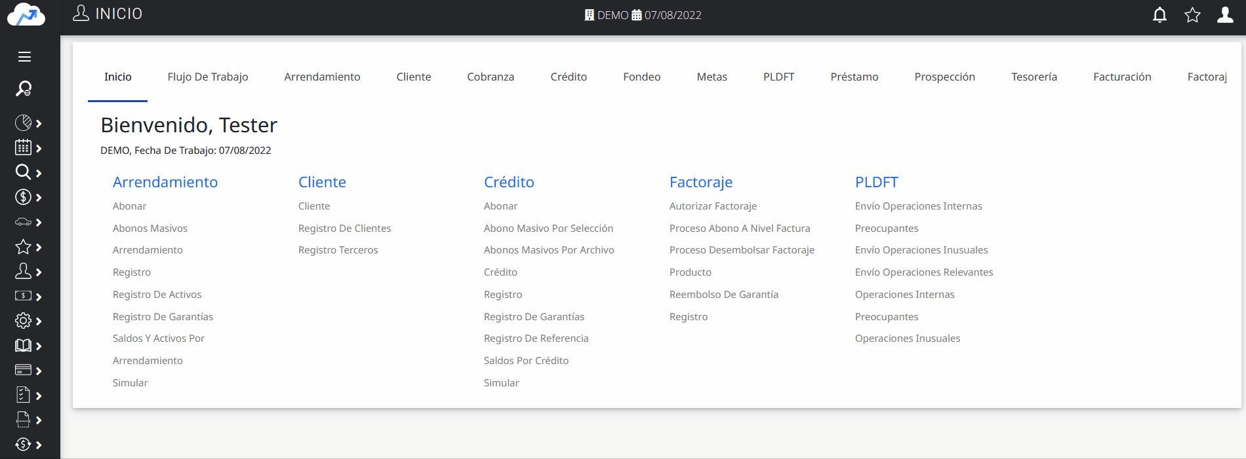
Task: Open the credit card sidebar icon
Action: point(23,371)
